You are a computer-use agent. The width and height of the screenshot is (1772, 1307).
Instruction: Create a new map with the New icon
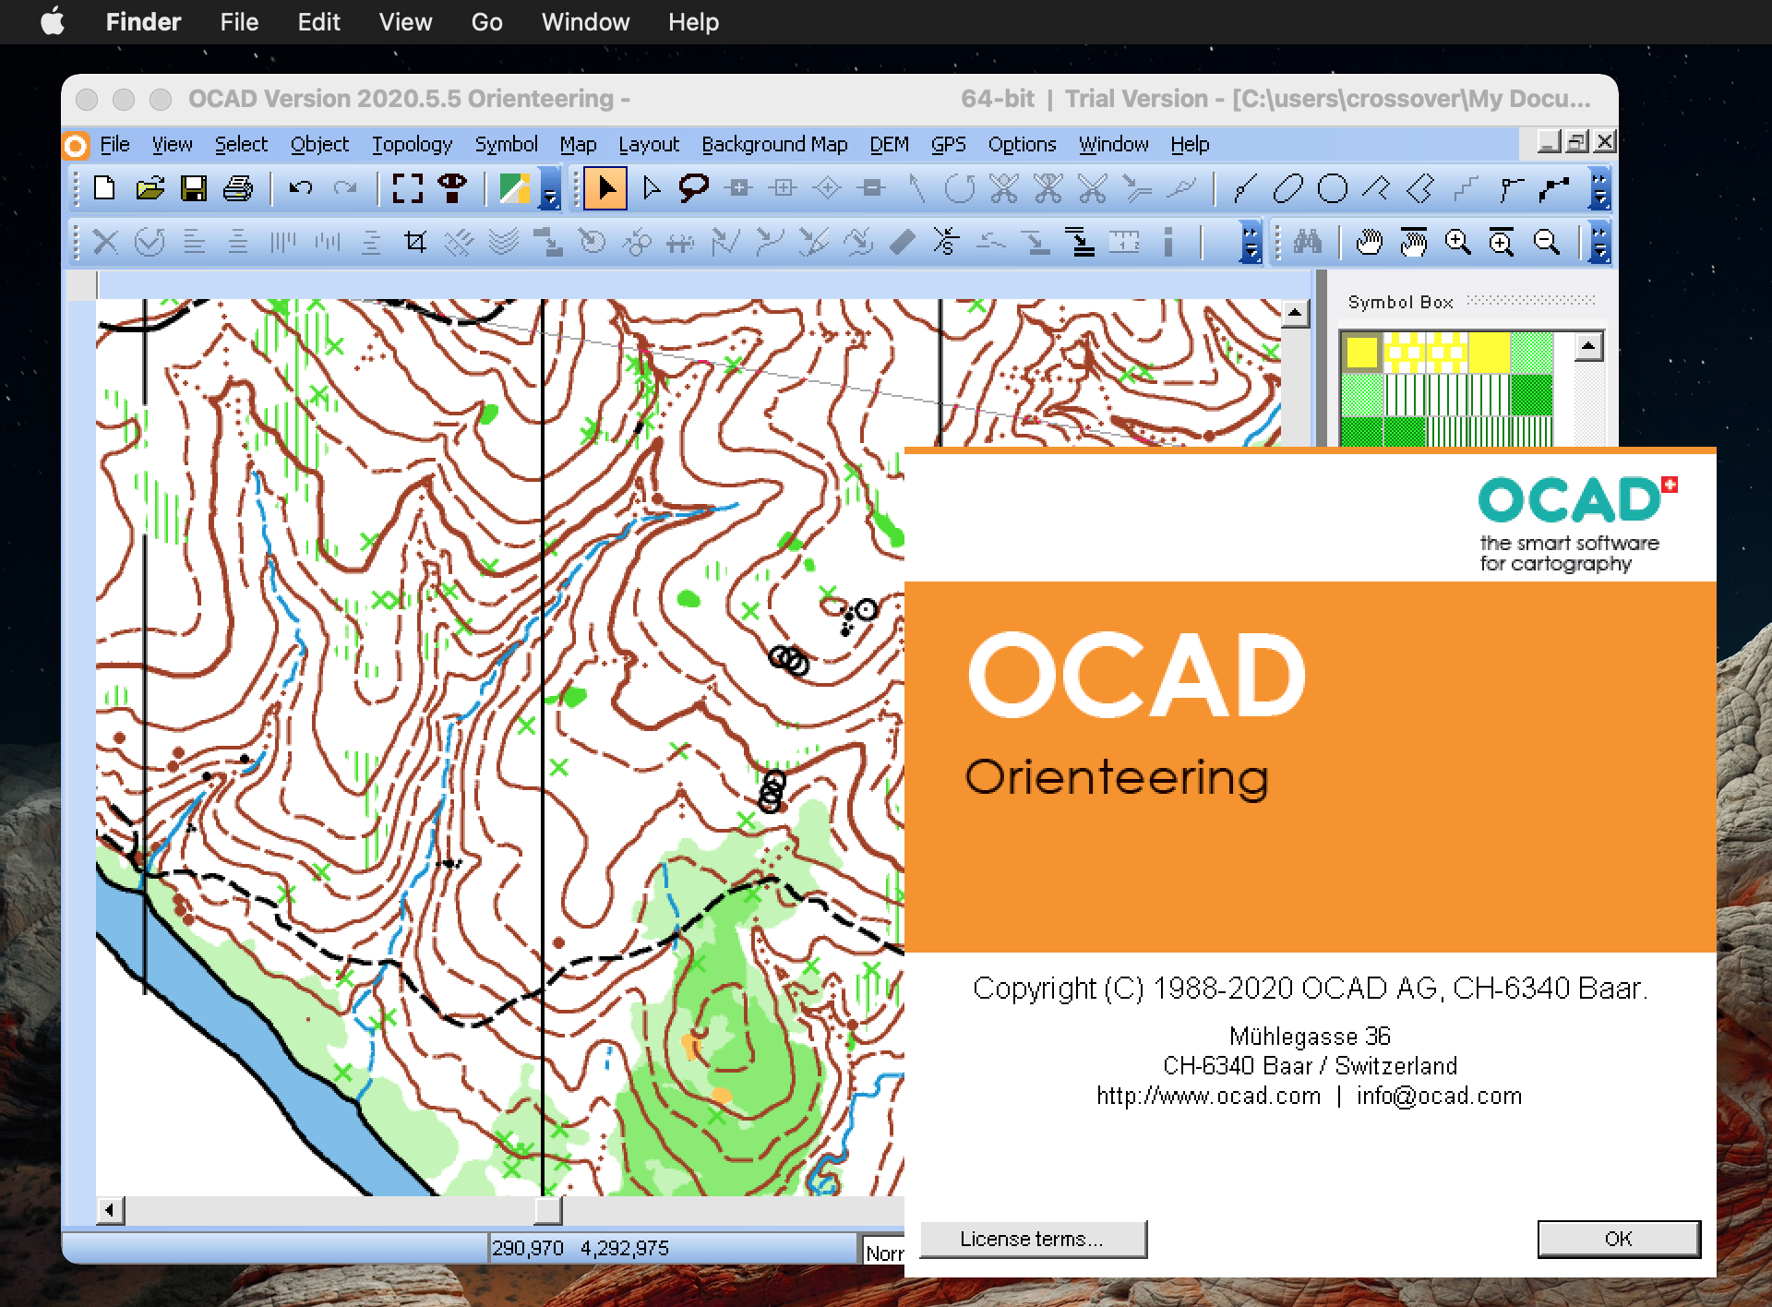pos(103,188)
